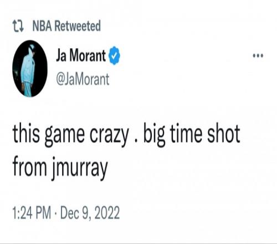Screen dimensions: 277x244
Task: Click the Ja Morant display name
Action: [x=81, y=55]
